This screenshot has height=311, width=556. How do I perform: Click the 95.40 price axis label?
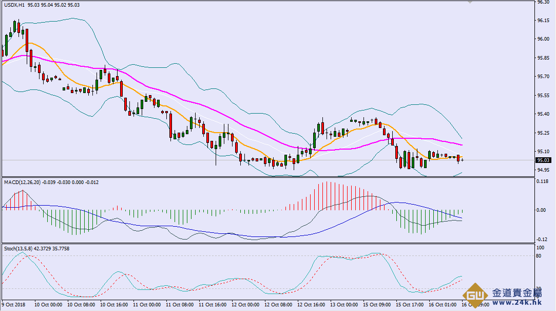[543, 114]
